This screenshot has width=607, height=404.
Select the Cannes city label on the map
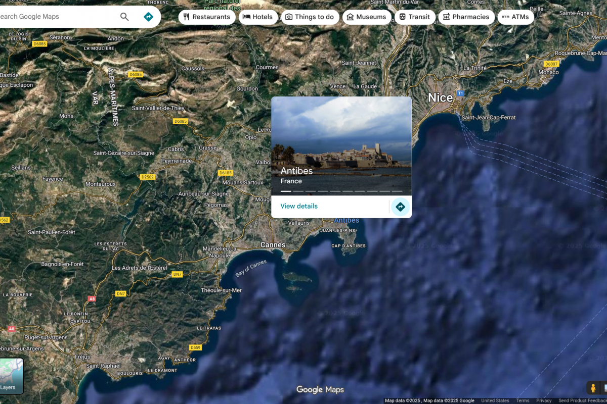coord(273,245)
